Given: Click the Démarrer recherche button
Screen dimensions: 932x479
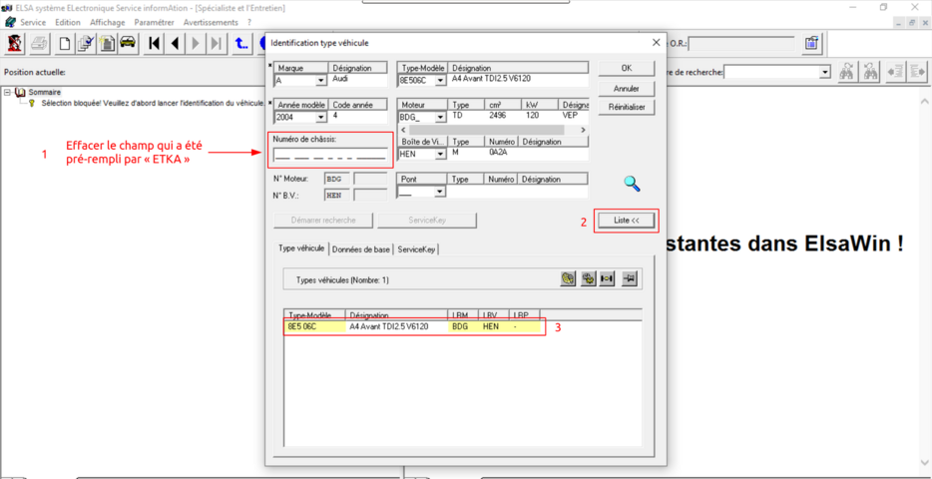Looking at the screenshot, I should coord(323,220).
